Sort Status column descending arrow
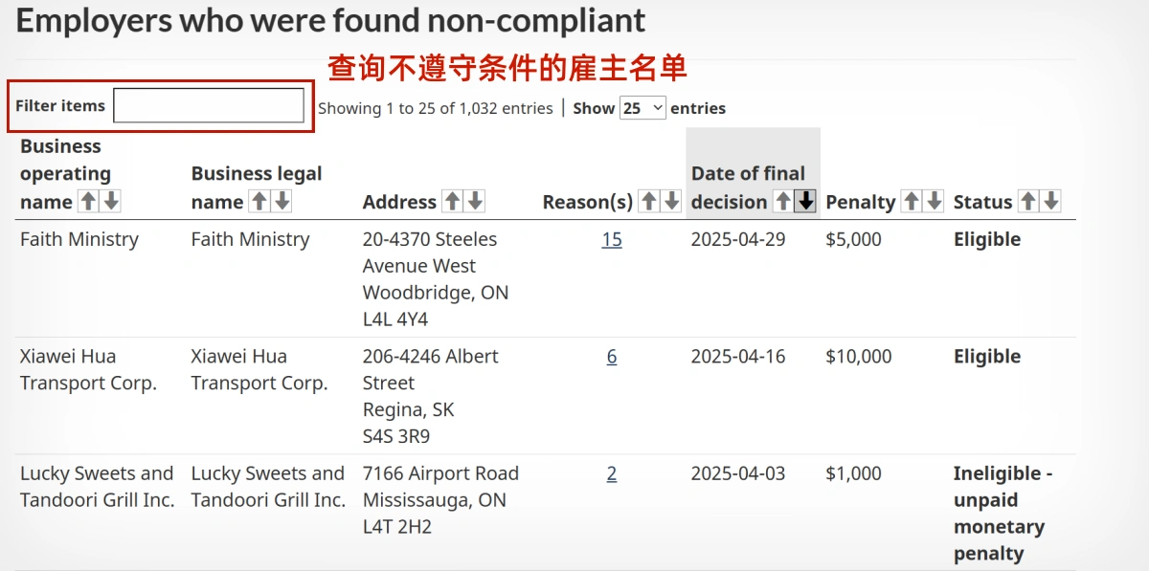The width and height of the screenshot is (1149, 571). [1050, 201]
